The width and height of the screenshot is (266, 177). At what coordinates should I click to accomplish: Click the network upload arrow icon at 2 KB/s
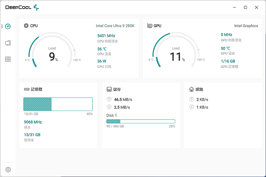pos(191,99)
